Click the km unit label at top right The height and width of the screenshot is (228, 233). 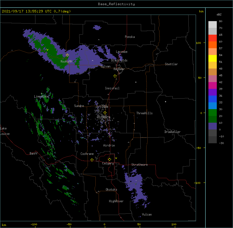[201, 11]
